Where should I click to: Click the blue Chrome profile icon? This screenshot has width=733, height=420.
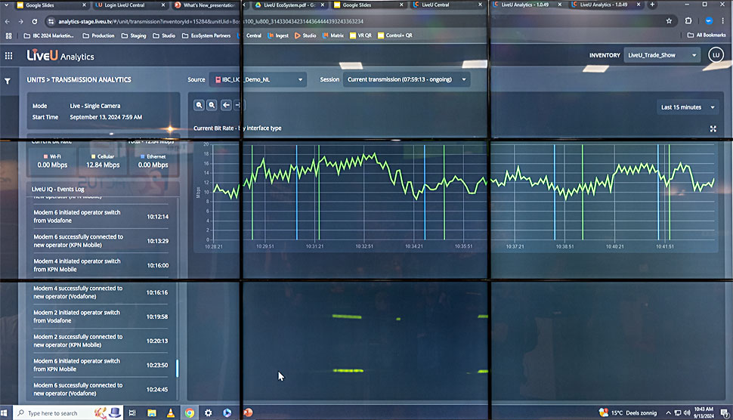[709, 21]
